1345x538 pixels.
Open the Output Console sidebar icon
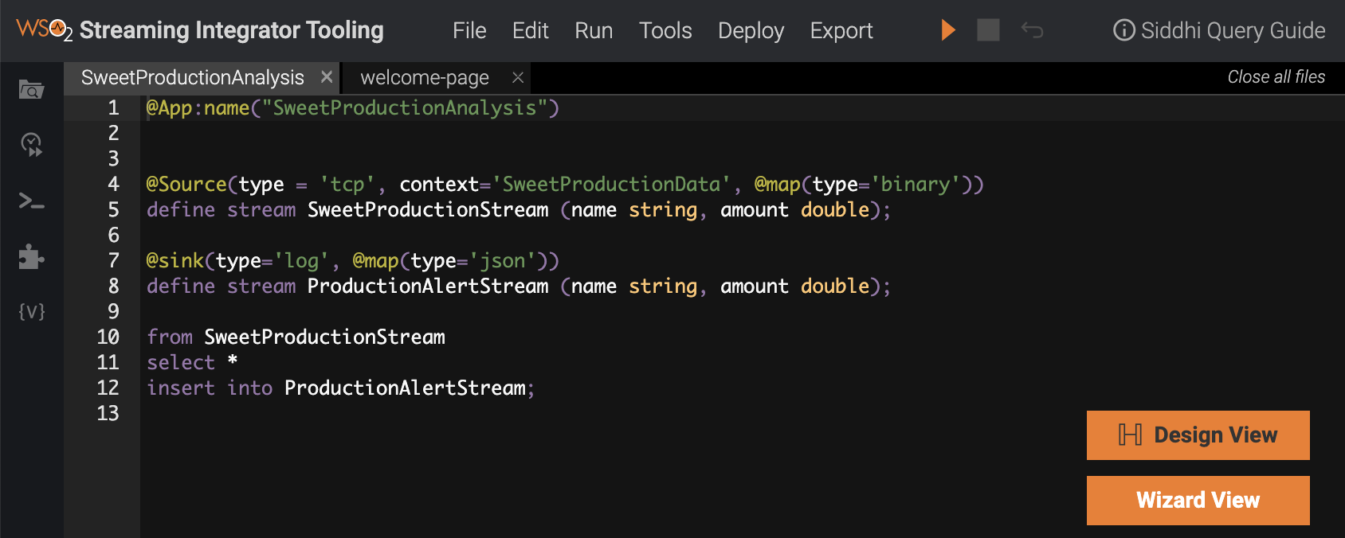[31, 201]
